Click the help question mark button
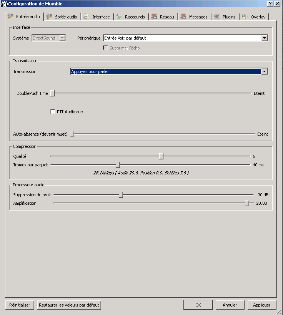Viewport: 283px width, 315px height. point(270,3)
